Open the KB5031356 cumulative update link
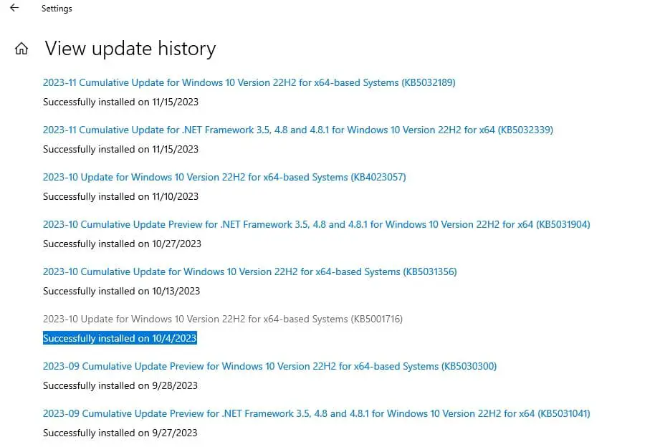Viewport: 655px width, 447px height. point(249,272)
